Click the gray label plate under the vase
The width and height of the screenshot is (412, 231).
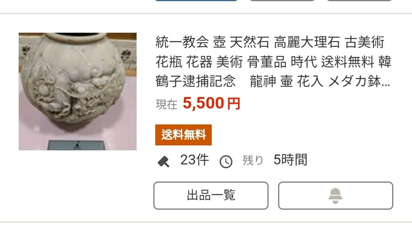(76, 145)
